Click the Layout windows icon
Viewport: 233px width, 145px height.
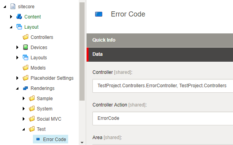point(19,27)
